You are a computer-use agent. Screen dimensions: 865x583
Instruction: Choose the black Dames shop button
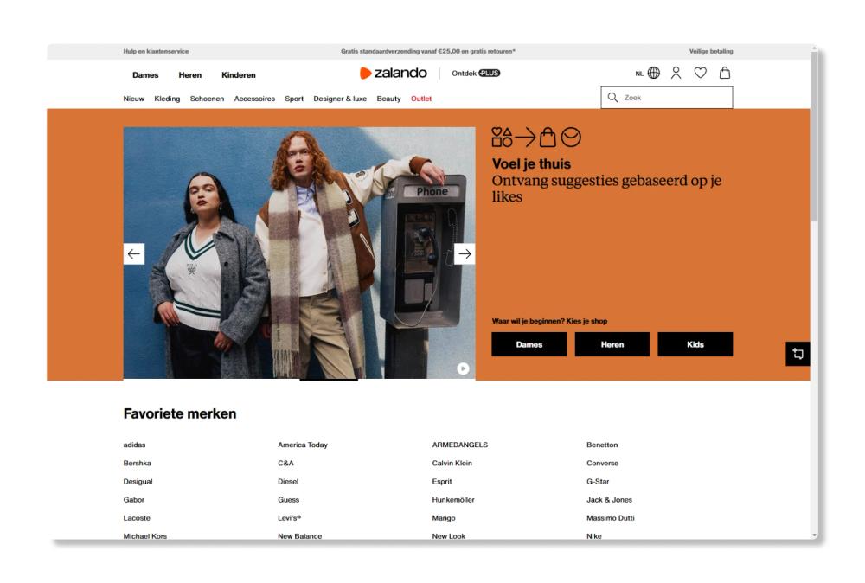tap(529, 344)
